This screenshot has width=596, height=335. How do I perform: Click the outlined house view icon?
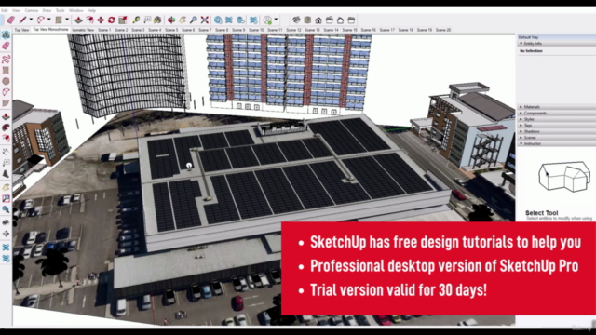[340, 20]
